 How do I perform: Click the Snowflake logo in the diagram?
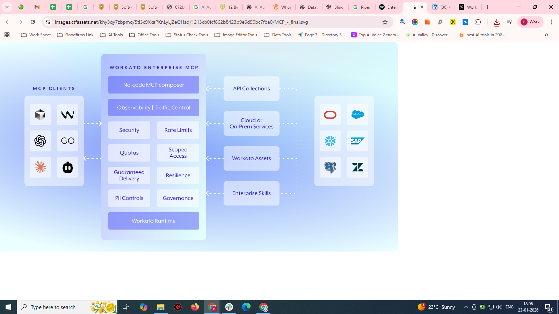pos(330,141)
